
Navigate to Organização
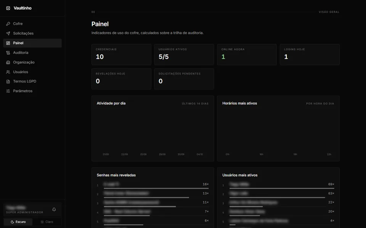click(32, 62)
